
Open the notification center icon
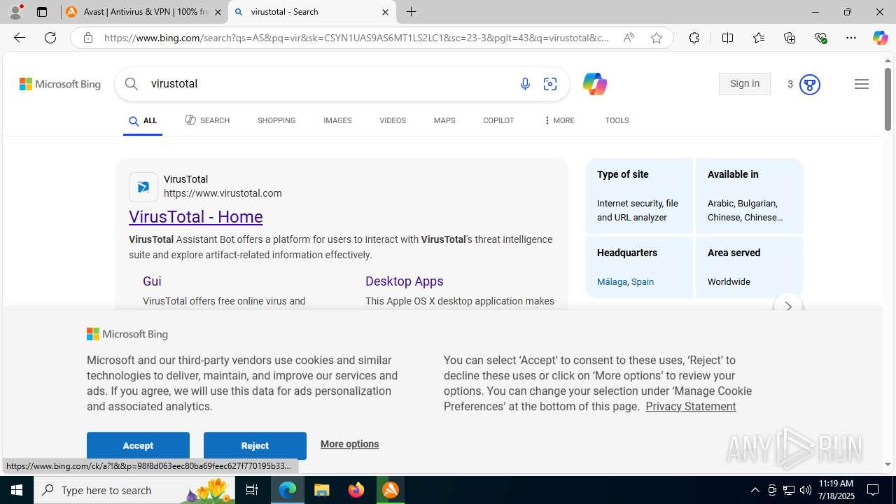click(x=873, y=490)
